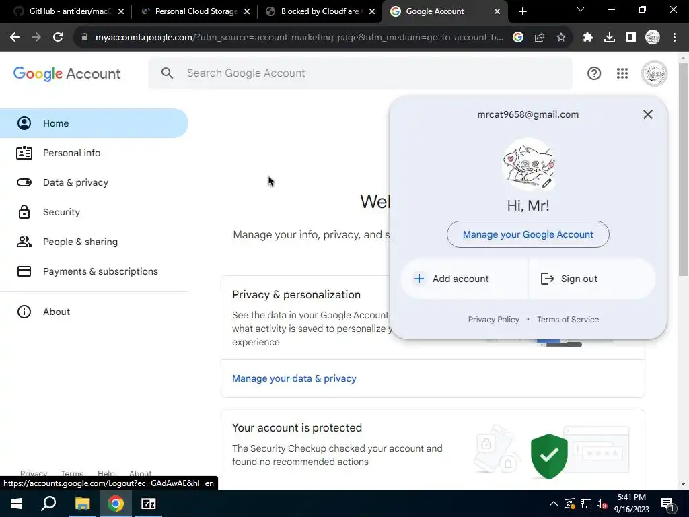
Task: Open the Windows Start menu
Action: point(16,504)
